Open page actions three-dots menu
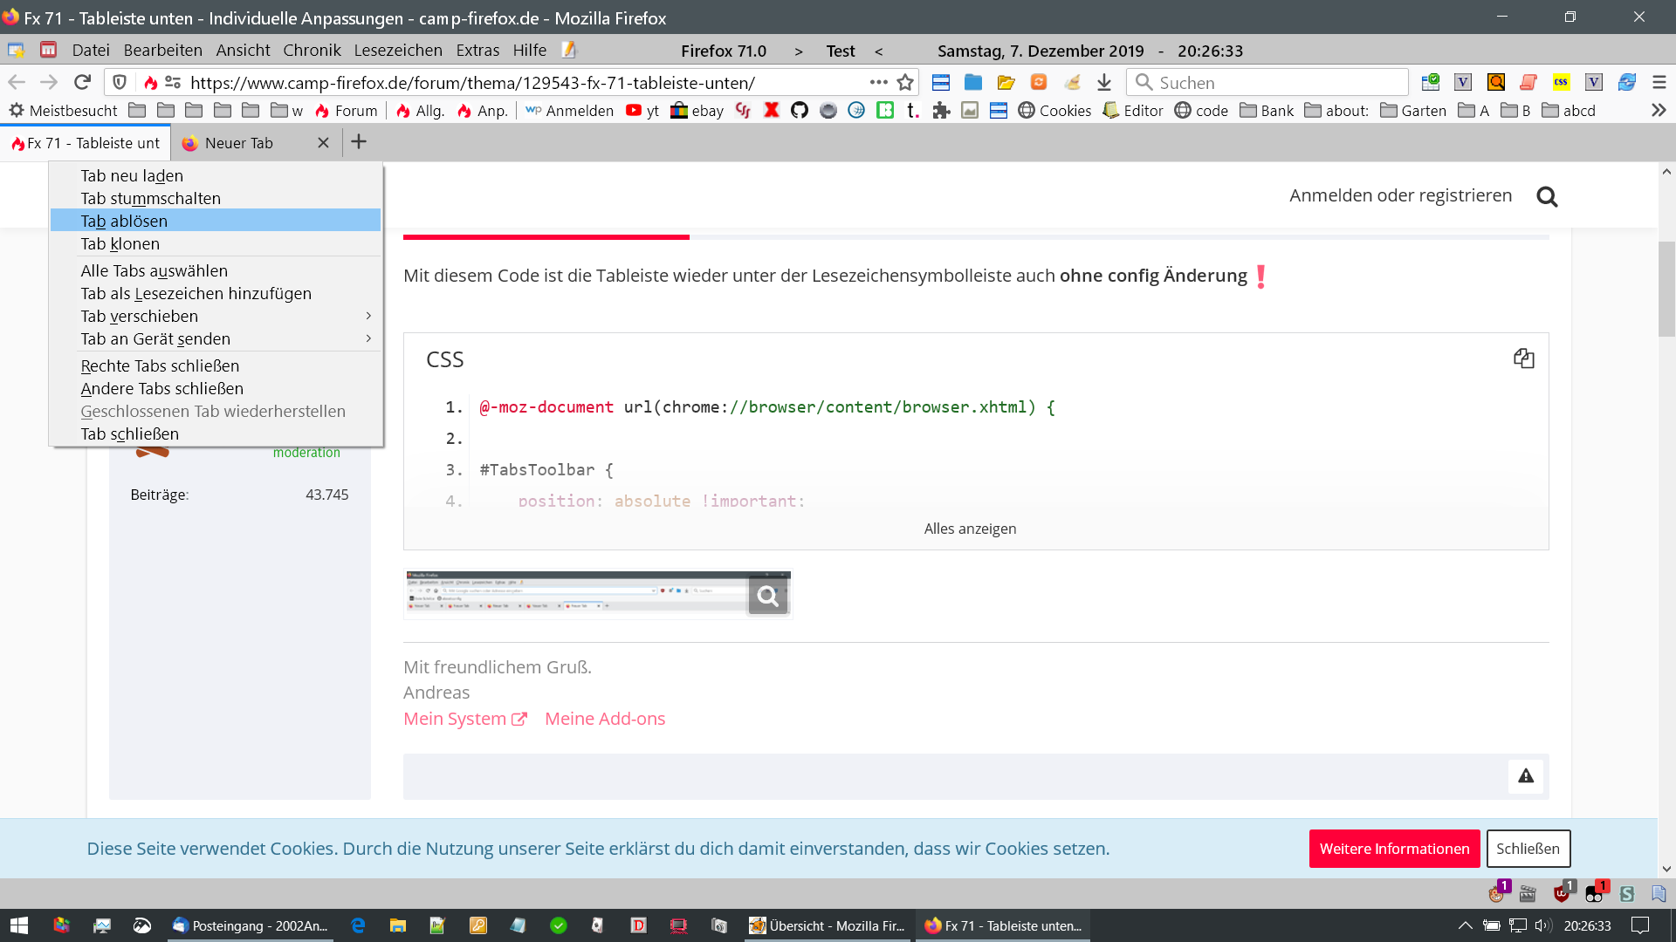 [x=878, y=82]
